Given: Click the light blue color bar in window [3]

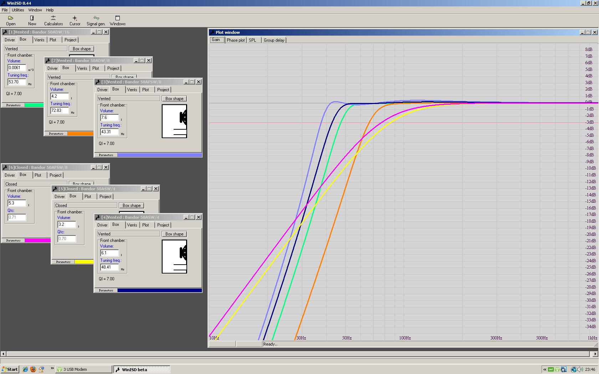Looking at the screenshot, I should pos(160,155).
